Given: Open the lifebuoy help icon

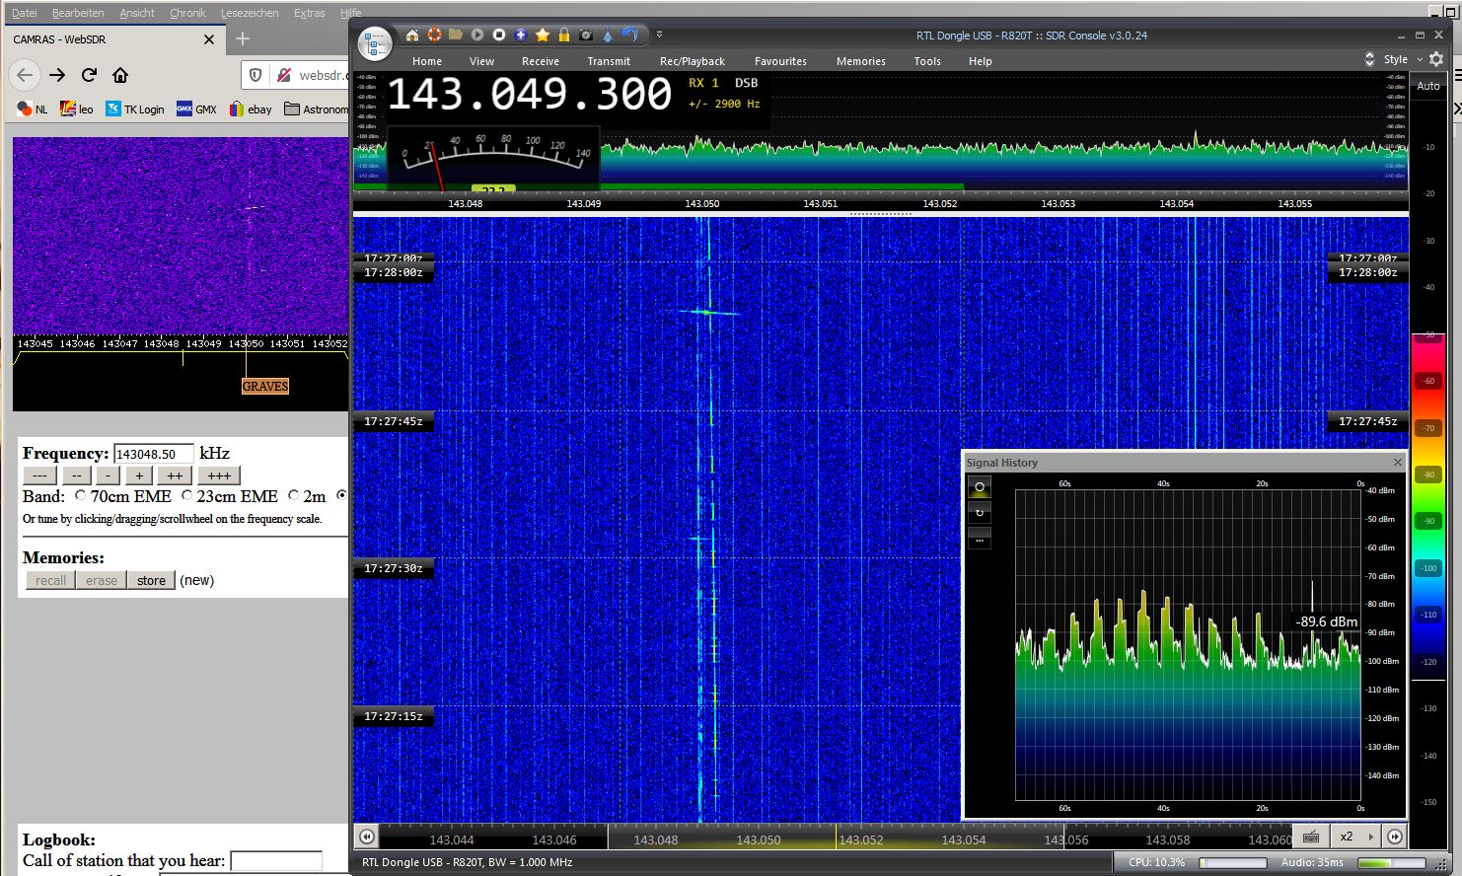Looking at the screenshot, I should pos(434,35).
